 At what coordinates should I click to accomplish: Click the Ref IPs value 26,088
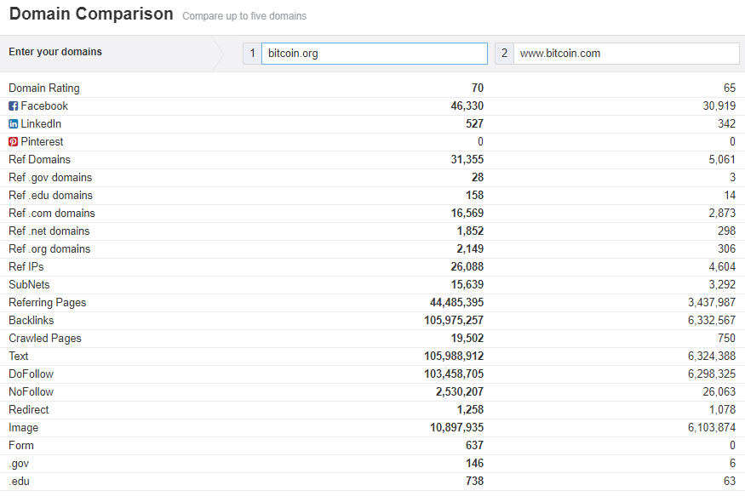coord(467,267)
